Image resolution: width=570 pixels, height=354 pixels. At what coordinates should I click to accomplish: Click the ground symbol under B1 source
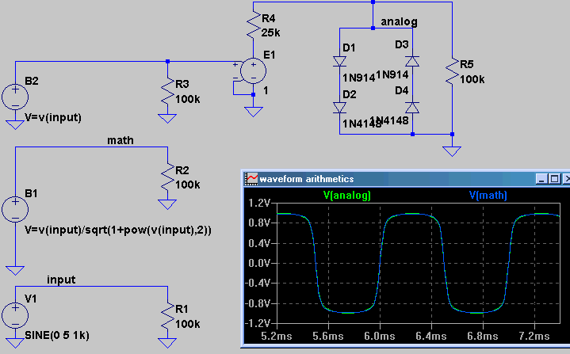(x=15, y=271)
